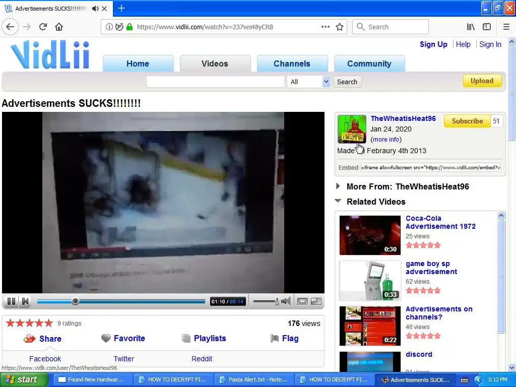Switch to Pasta Alert.txt Notepad taskbar item
Image resolution: width=516 pixels, height=387 pixels.
click(x=254, y=380)
